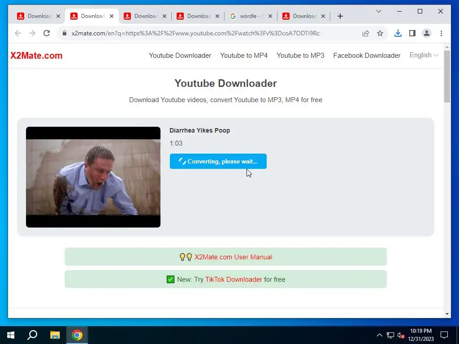459x344 pixels.
Task: Close the third Download tab
Action: coord(165,16)
